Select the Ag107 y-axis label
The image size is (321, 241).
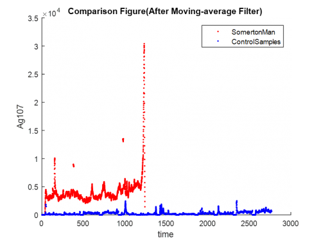(21, 117)
